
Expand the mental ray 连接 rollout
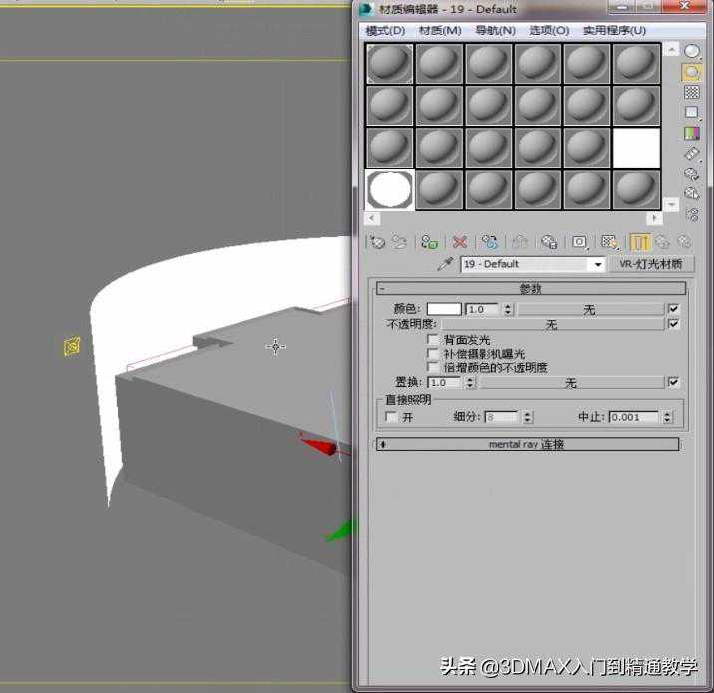coord(527,444)
